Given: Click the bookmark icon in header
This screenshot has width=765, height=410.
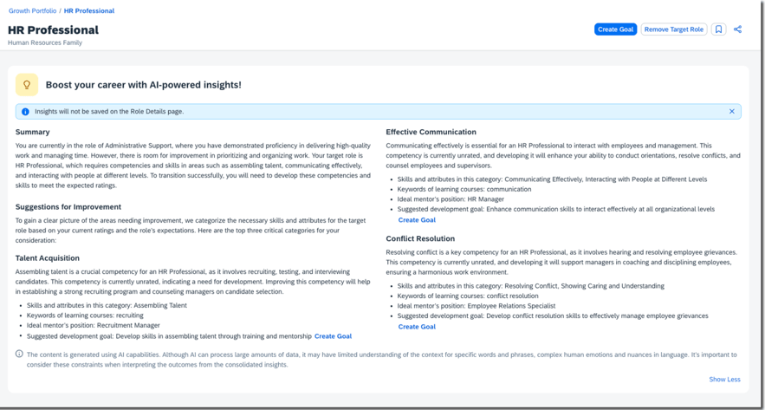Looking at the screenshot, I should 718,29.
